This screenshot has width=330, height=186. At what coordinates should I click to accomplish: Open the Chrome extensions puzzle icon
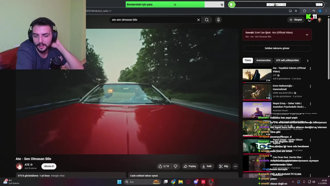coord(304,11)
